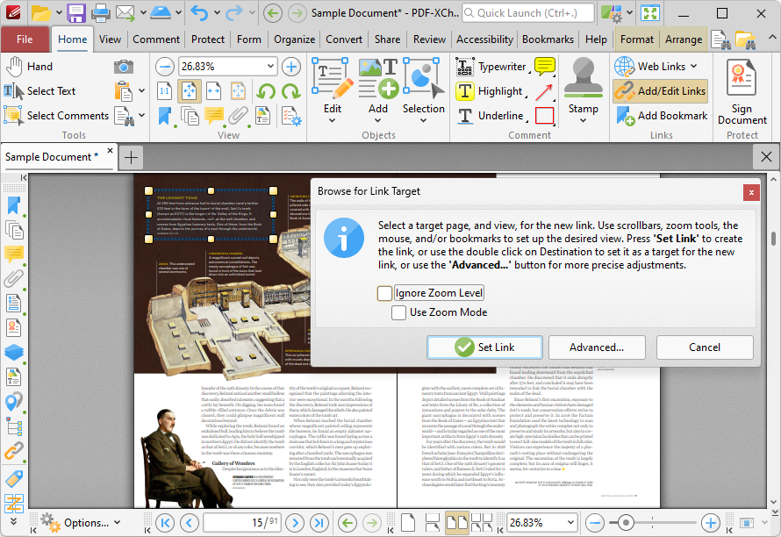Pick the Sticky Note comment tool
781x537 pixels.
(544, 67)
